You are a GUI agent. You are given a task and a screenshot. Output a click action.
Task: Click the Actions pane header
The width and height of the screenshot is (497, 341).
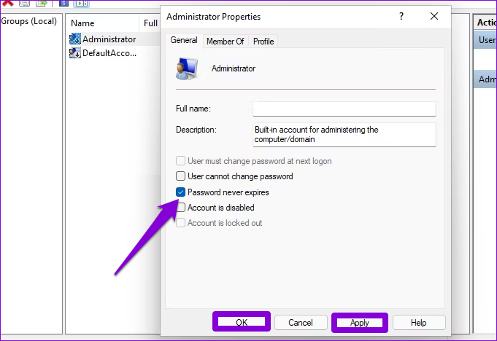[x=485, y=23]
